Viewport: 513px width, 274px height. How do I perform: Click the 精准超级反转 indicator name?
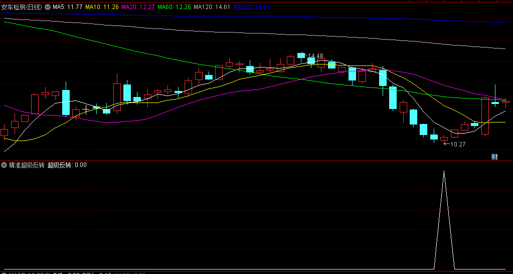click(x=27, y=165)
